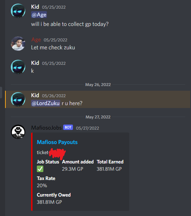Image resolution: width=191 pixels, height=216 pixels.
Task: Open the MafiosoJobs bot avatar
Action: [x=18, y=132]
